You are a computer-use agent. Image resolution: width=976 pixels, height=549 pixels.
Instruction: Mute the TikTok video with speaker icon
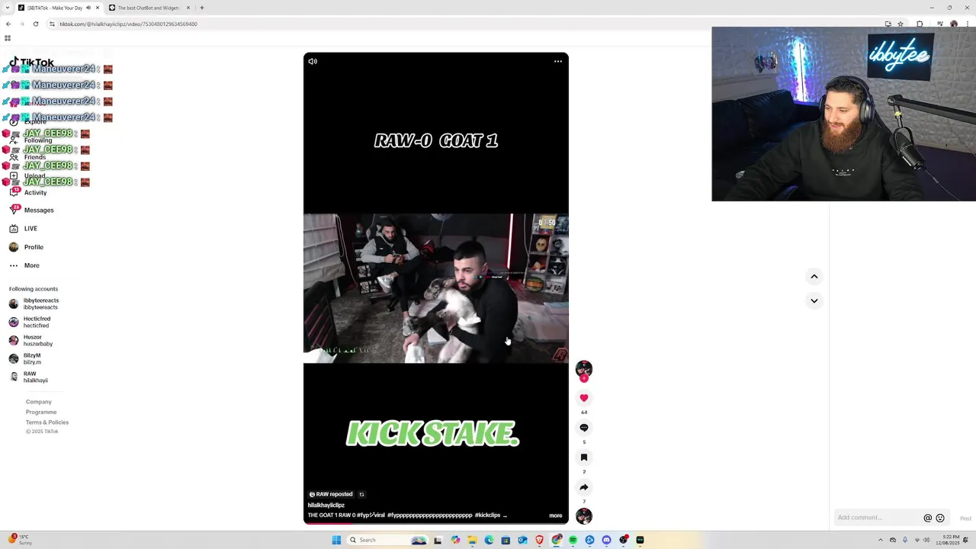tap(313, 61)
